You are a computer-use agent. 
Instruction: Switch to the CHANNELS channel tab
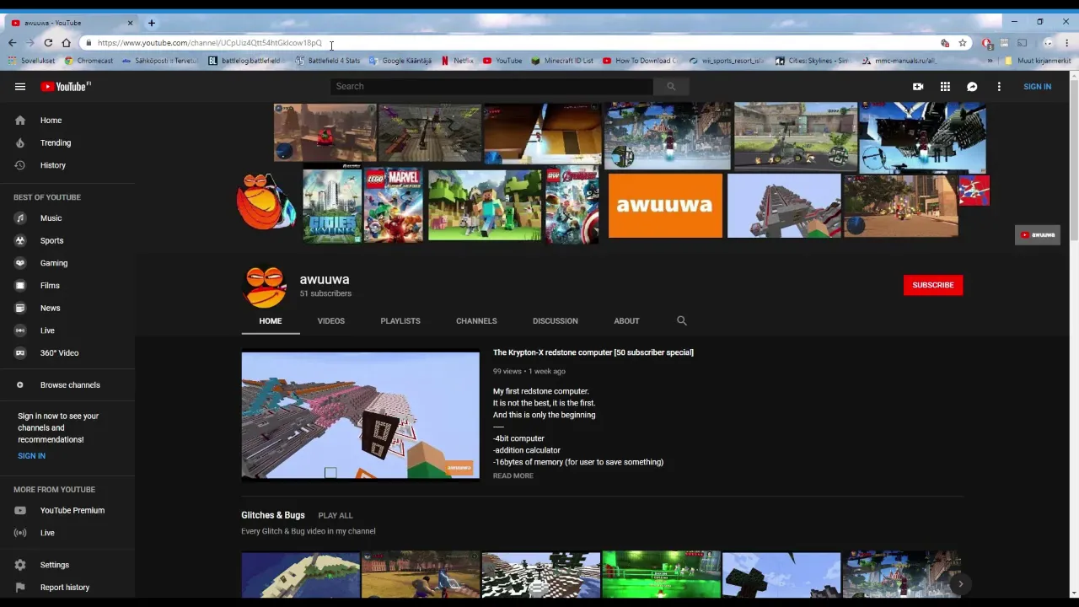pyautogui.click(x=476, y=320)
